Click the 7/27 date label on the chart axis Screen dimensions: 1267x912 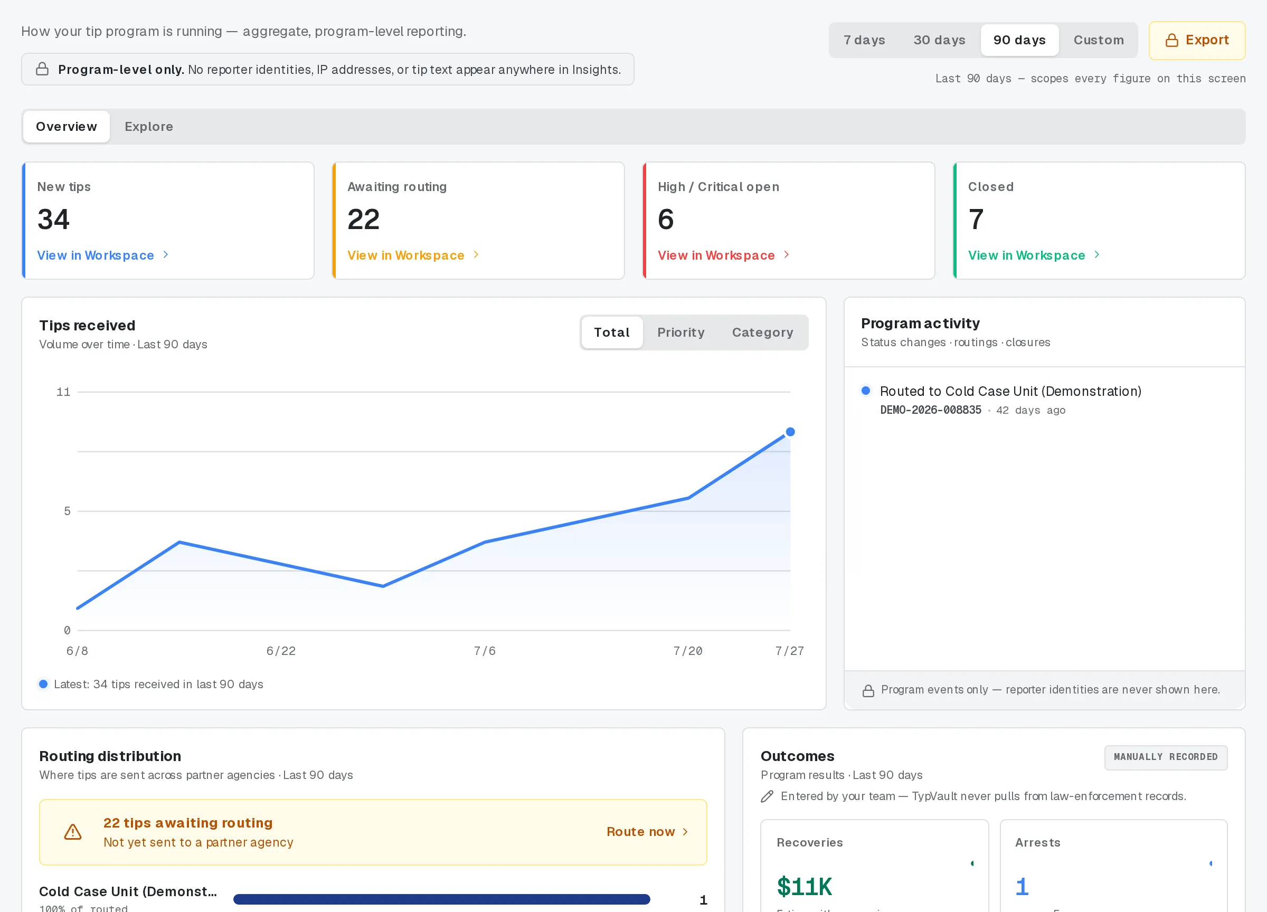point(789,651)
